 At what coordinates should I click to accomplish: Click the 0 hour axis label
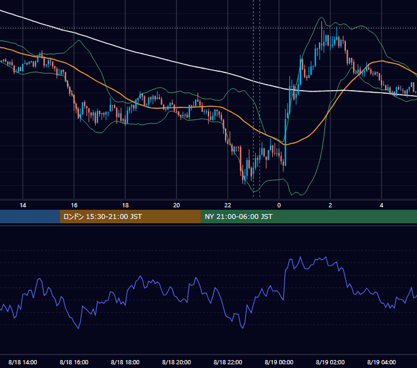pyautogui.click(x=279, y=205)
